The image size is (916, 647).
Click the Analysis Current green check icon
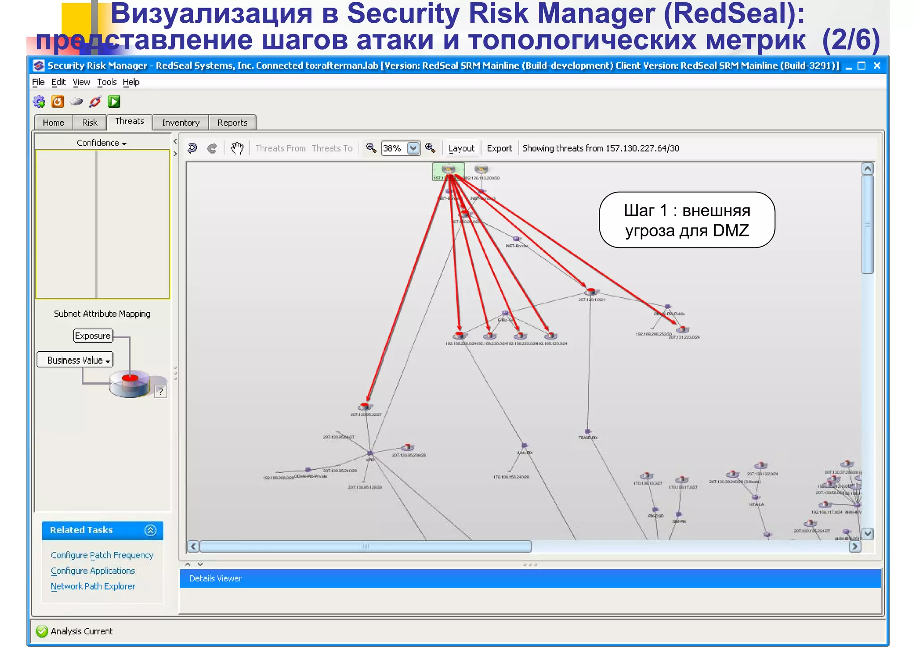coord(42,631)
